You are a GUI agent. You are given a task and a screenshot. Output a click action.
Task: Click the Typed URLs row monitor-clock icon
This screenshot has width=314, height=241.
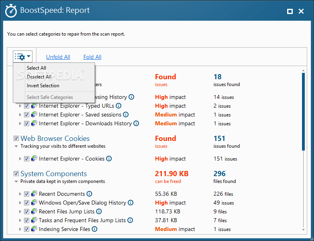[34, 106]
